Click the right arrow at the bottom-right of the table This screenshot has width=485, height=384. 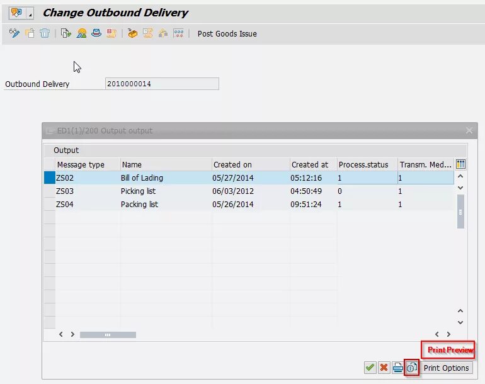click(x=448, y=334)
